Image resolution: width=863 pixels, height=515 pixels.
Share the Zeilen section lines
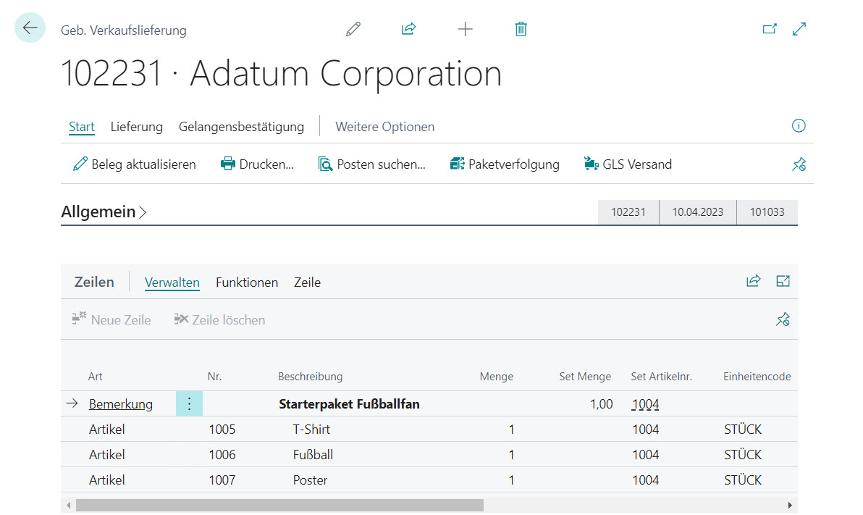click(x=753, y=282)
